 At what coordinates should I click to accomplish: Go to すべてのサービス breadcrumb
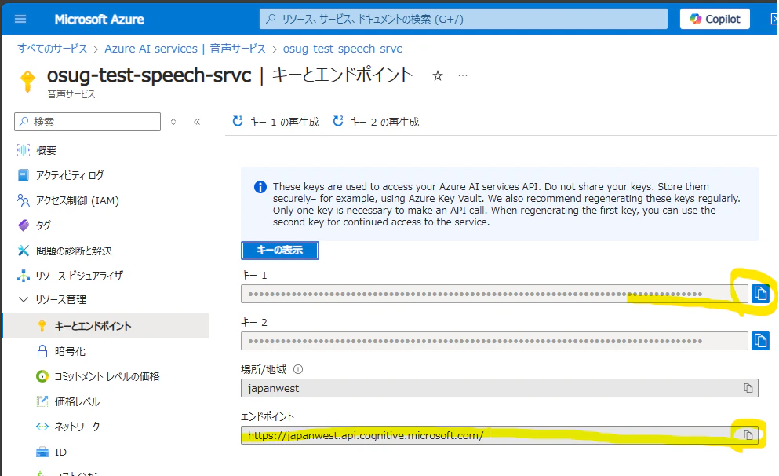(x=52, y=49)
